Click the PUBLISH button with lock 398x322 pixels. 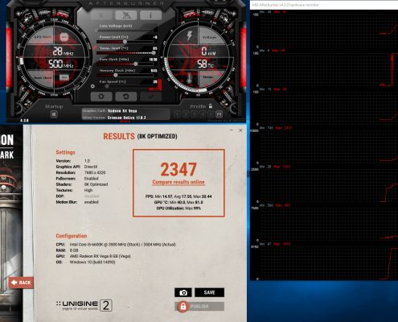click(x=199, y=307)
